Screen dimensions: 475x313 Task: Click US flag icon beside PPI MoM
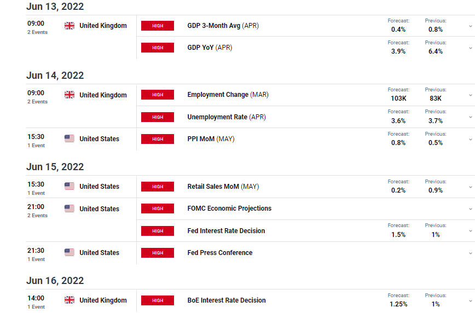(x=69, y=139)
